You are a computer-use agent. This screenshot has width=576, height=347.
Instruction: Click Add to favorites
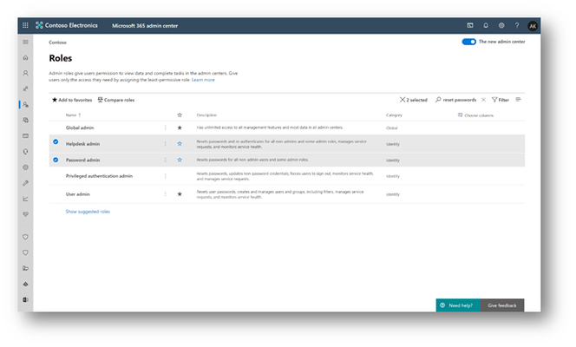click(x=72, y=100)
